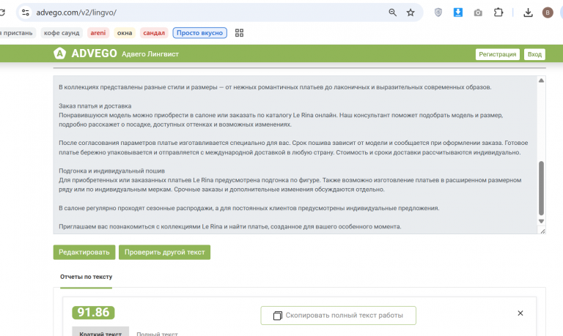This screenshot has width=563, height=336.
Task: Click 'Подгонка и индивидуальный пошив' heading text
Action: (x=111, y=171)
